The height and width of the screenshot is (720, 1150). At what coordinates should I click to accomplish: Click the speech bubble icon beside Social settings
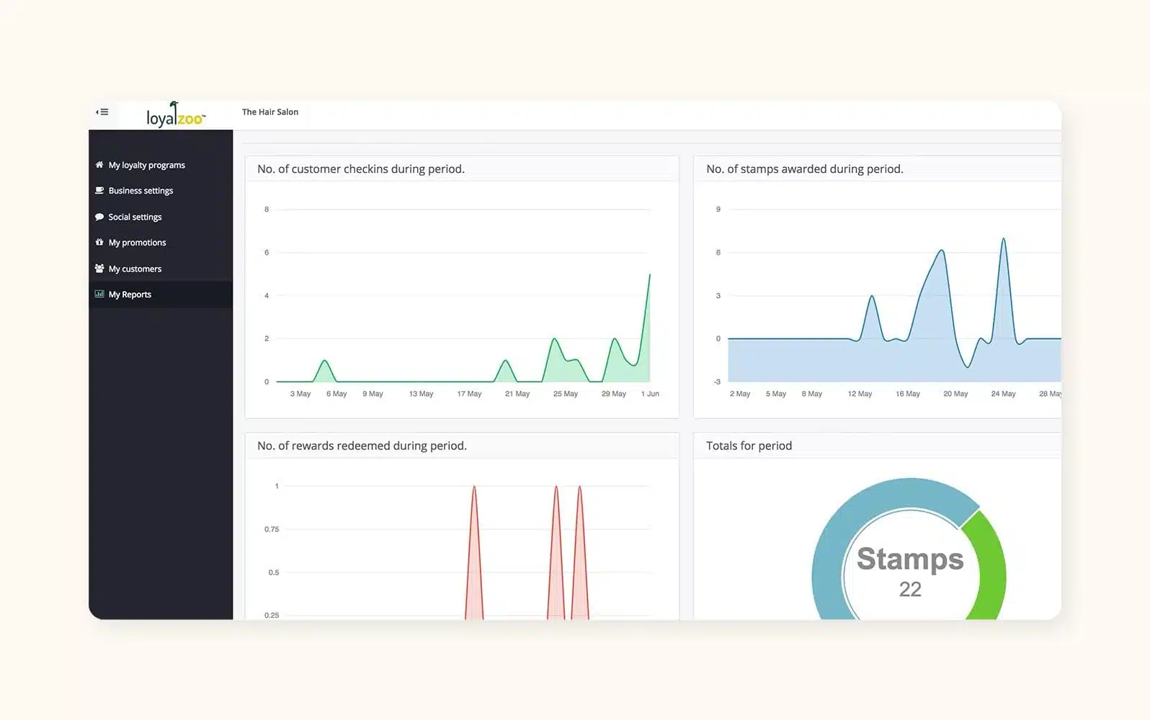(99, 217)
